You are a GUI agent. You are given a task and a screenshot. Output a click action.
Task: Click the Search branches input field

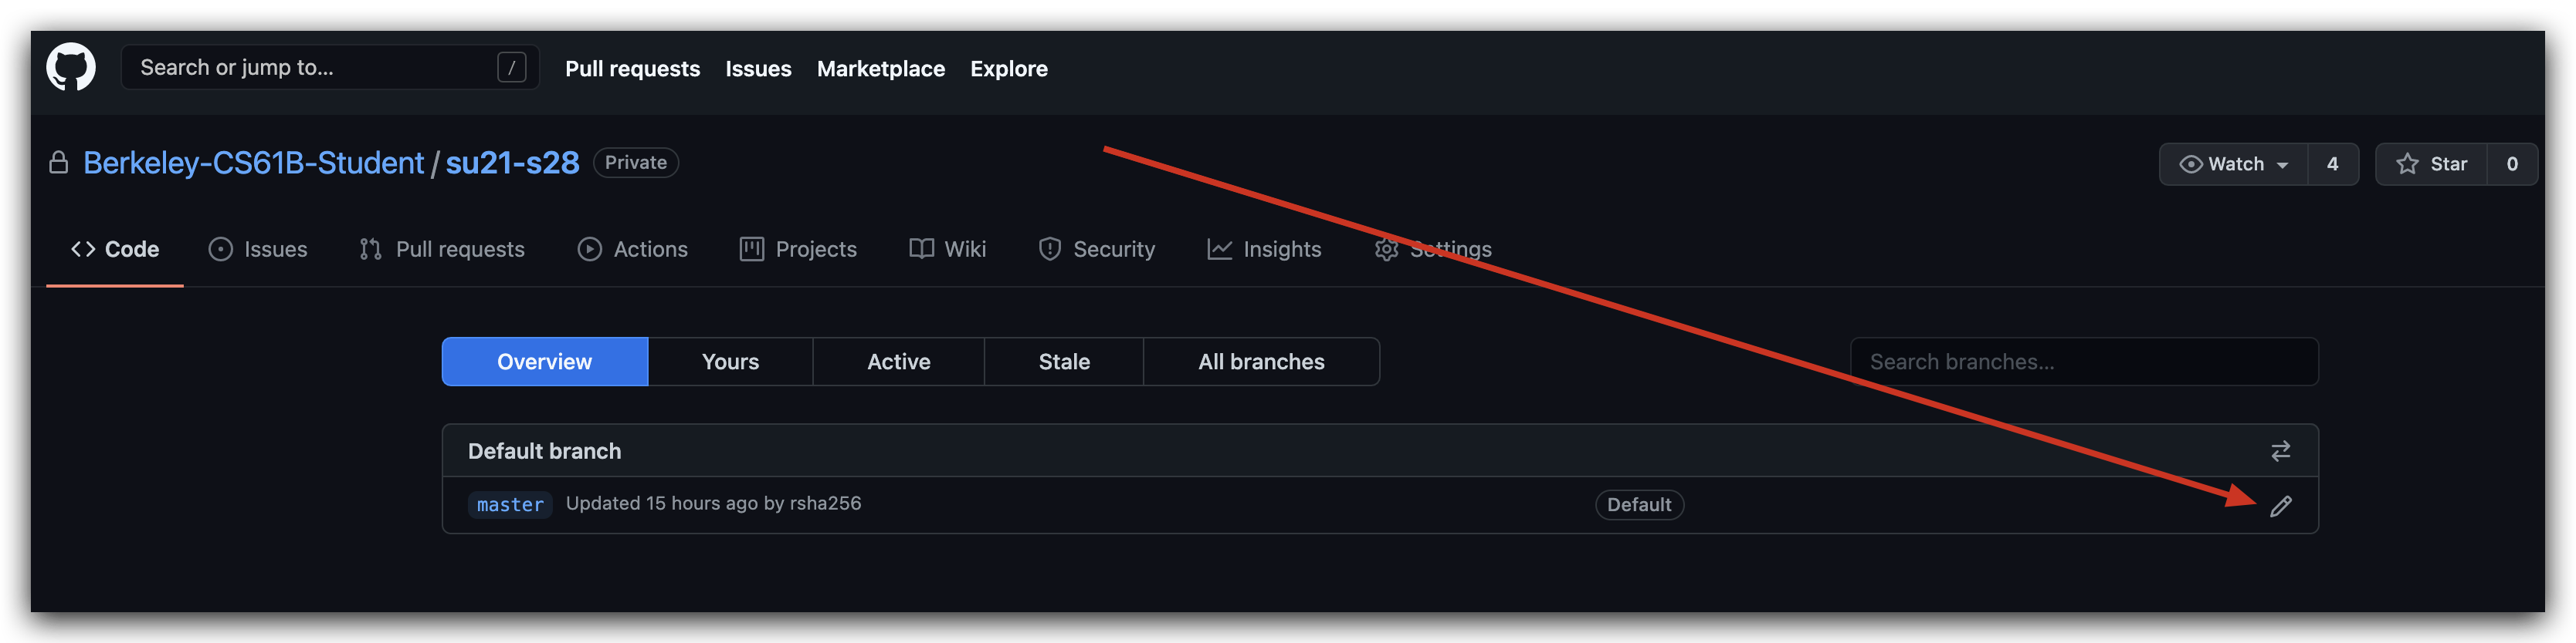(x=2084, y=362)
